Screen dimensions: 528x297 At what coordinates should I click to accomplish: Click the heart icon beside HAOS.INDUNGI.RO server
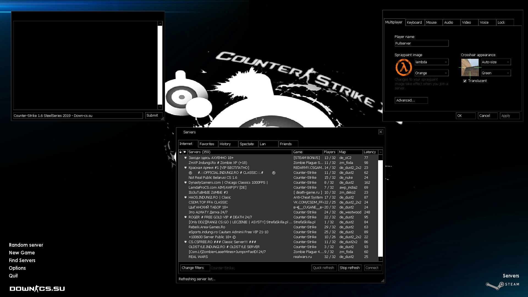[x=185, y=197]
